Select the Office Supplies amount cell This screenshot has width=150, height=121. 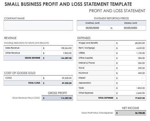(131, 58)
